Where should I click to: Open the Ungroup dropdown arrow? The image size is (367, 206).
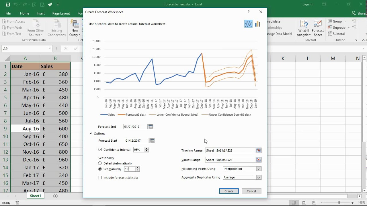349,28
